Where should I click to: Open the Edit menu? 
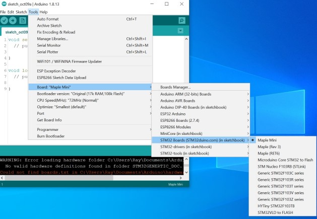pos(11,12)
